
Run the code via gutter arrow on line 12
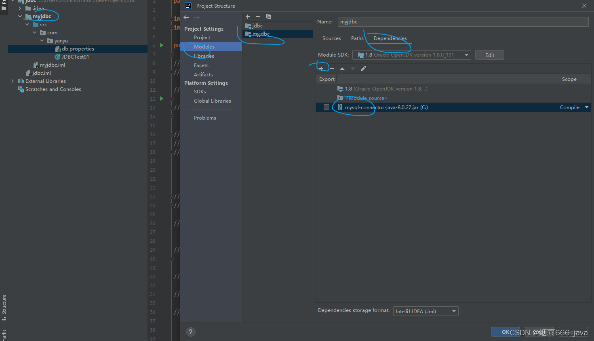[x=162, y=99]
